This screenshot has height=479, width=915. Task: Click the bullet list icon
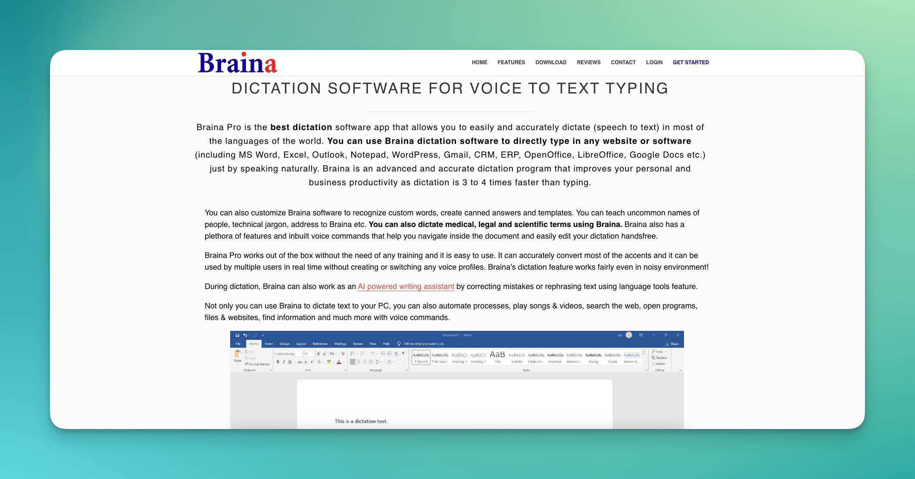(353, 353)
